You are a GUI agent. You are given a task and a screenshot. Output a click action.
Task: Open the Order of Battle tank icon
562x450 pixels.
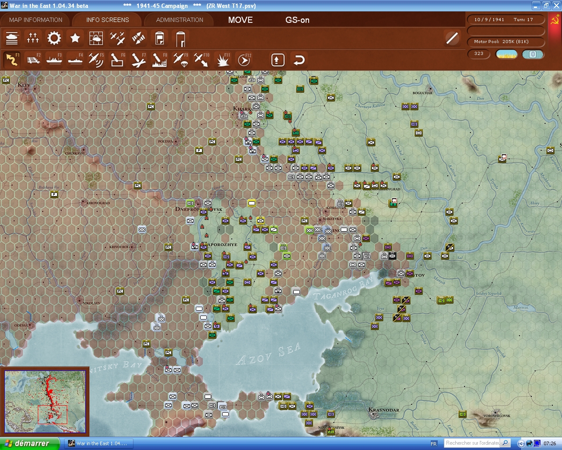tap(12, 38)
